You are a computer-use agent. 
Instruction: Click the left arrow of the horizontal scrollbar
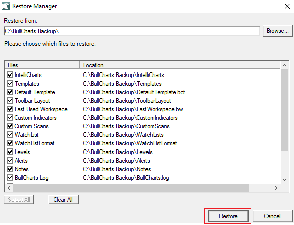click(9, 188)
